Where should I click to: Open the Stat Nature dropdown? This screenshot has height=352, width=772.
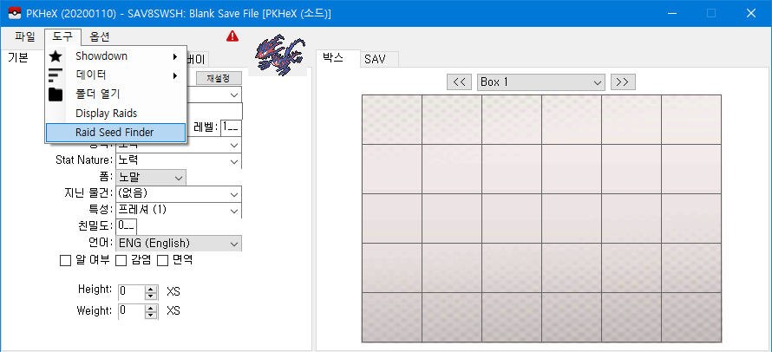point(179,160)
